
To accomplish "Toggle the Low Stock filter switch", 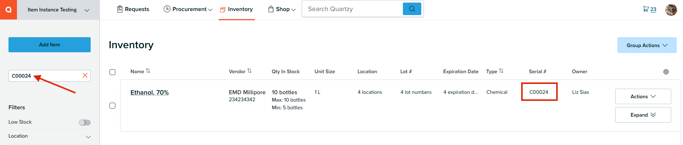I will 85,123.
